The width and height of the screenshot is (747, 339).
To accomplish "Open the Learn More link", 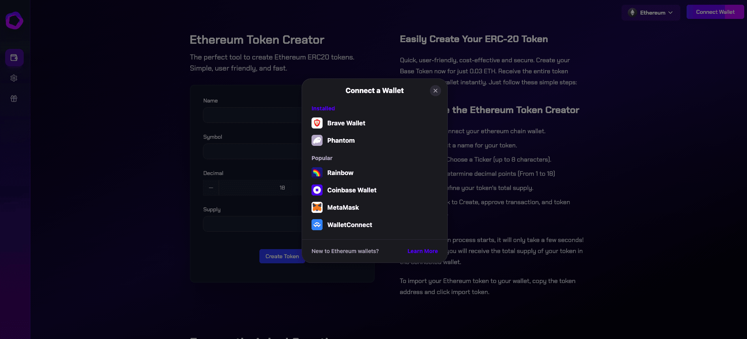I will [422, 251].
